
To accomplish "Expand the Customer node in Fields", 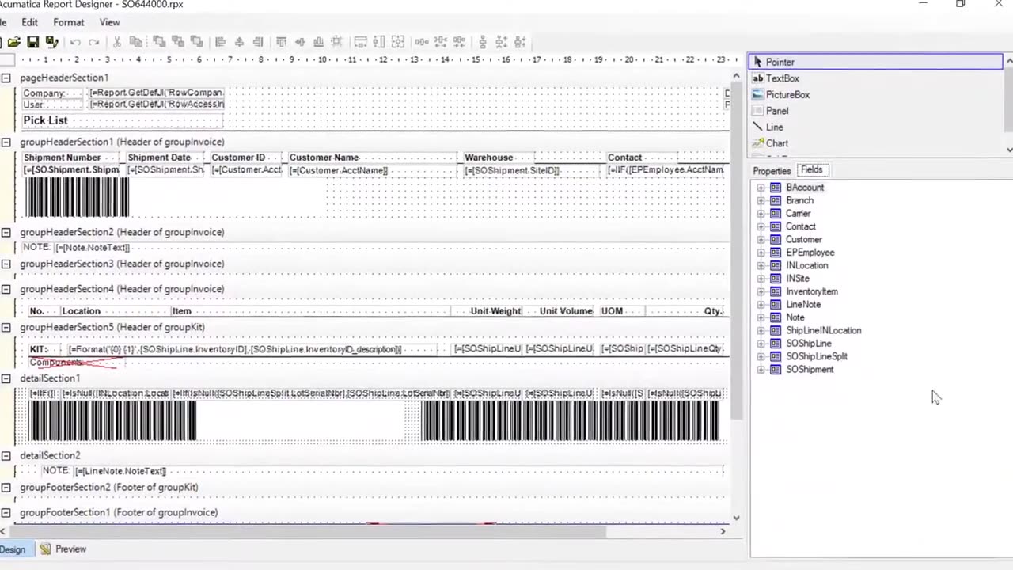I will point(761,240).
